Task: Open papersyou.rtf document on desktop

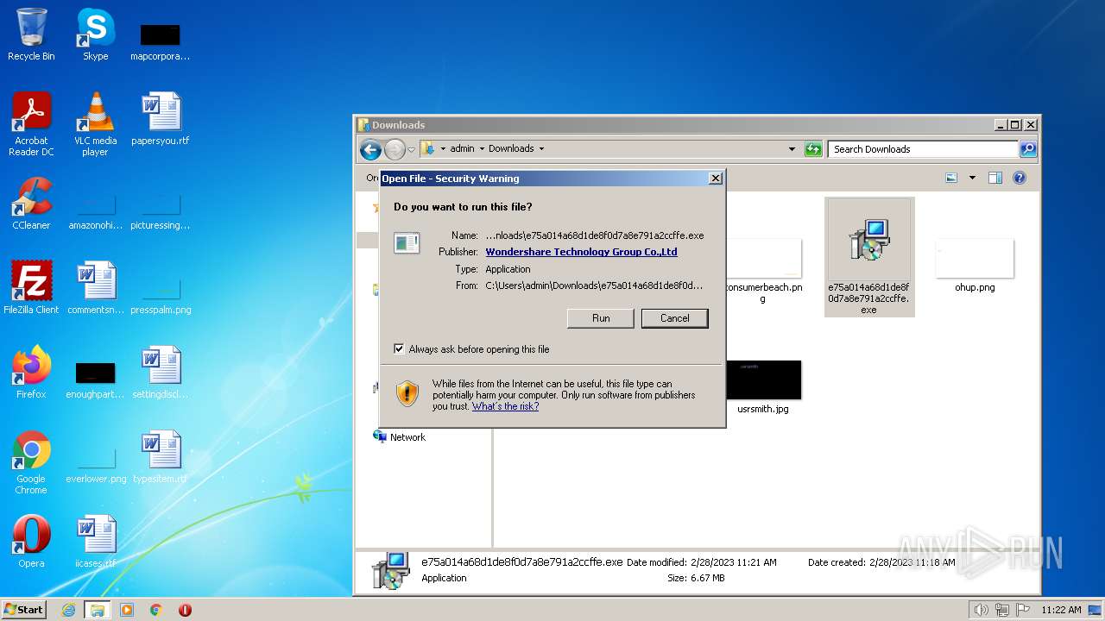Action: tap(161, 119)
